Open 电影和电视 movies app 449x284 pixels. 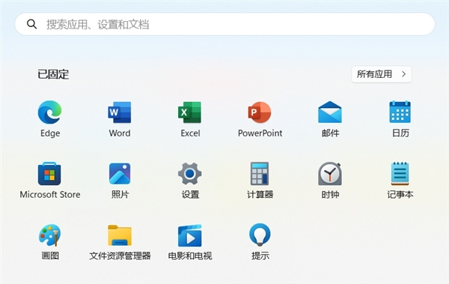(189, 235)
